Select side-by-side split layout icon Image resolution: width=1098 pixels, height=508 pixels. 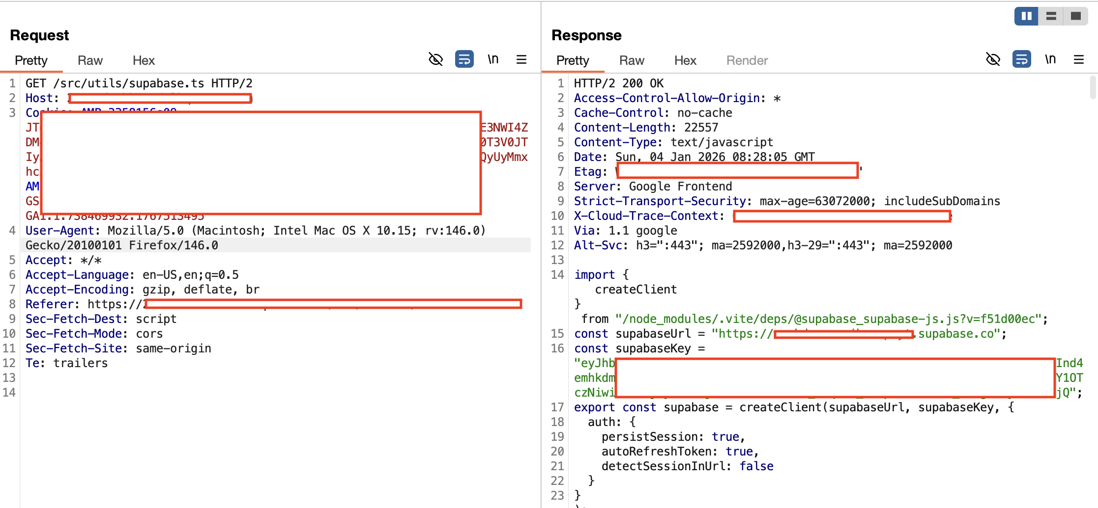click(1026, 16)
